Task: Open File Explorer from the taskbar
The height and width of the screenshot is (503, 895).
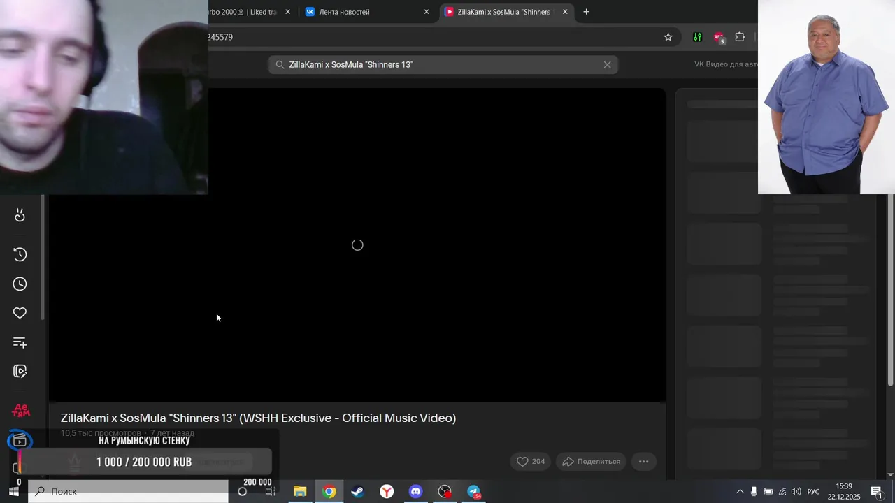Action: [x=300, y=491]
